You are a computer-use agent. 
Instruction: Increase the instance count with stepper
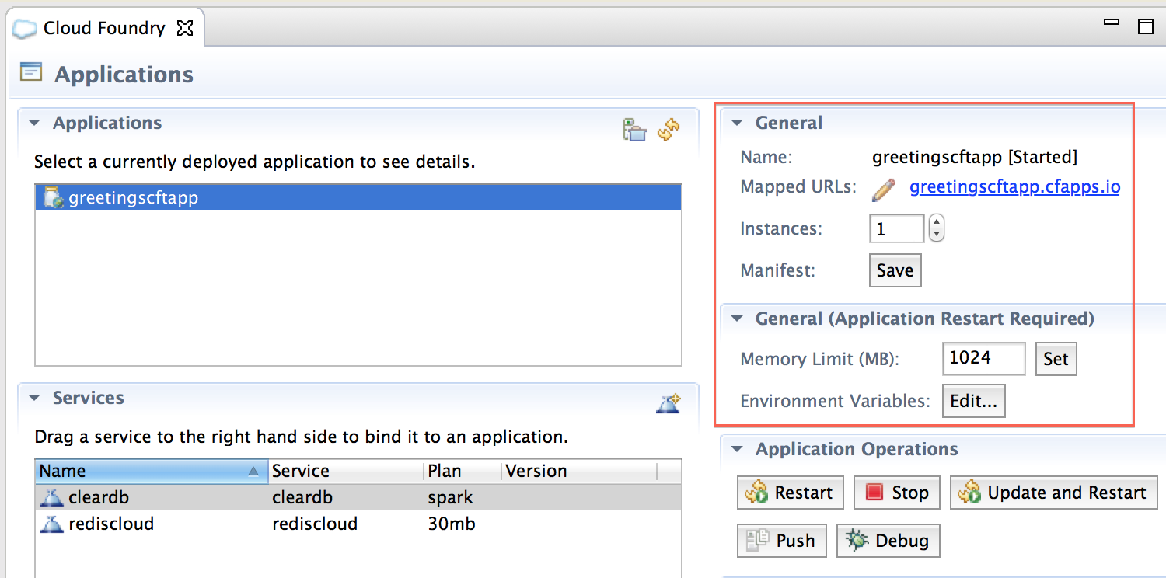coord(937,222)
